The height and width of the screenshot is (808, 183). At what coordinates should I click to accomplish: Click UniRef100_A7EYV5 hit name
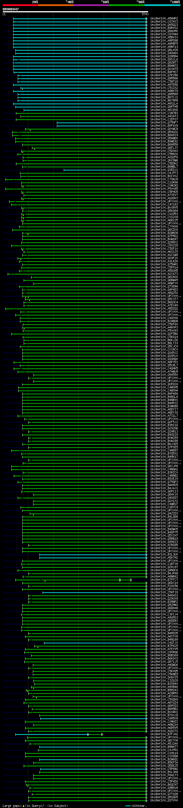click(x=164, y=649)
